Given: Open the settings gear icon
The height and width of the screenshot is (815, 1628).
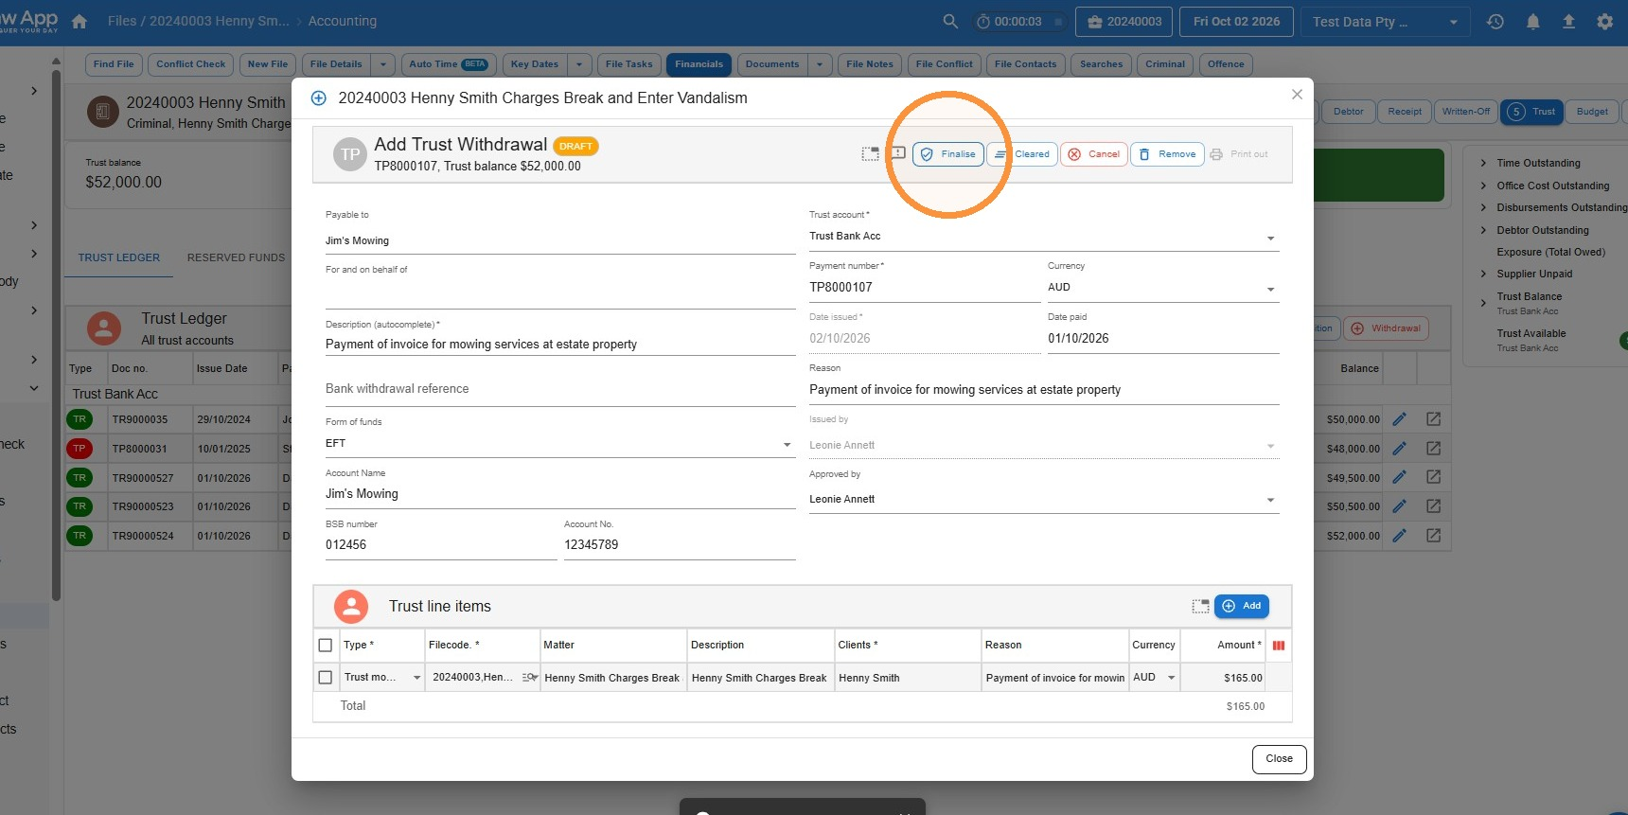Looking at the screenshot, I should tap(1604, 21).
